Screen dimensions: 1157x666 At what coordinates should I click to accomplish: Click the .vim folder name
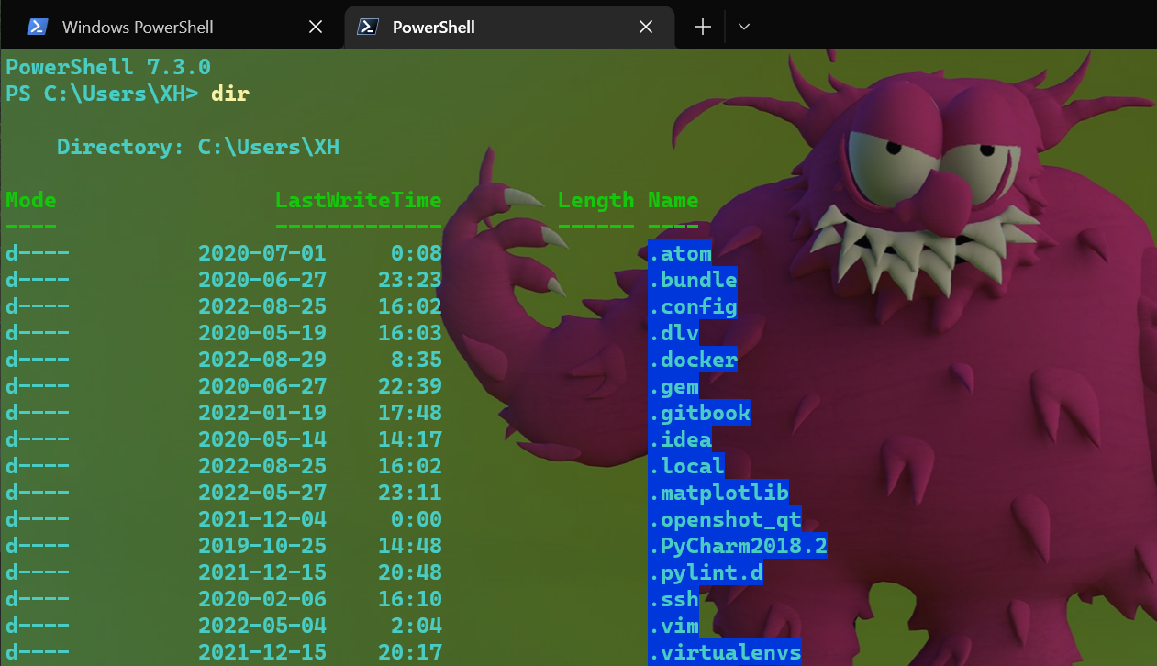pyautogui.click(x=673, y=626)
